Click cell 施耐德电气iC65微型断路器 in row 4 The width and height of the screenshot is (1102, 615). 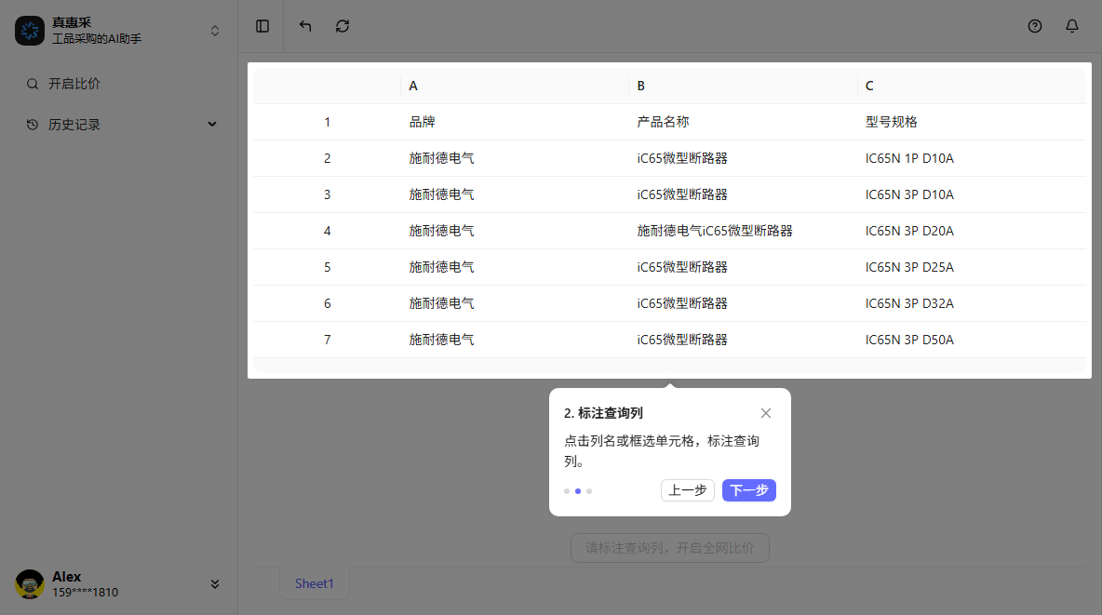715,231
